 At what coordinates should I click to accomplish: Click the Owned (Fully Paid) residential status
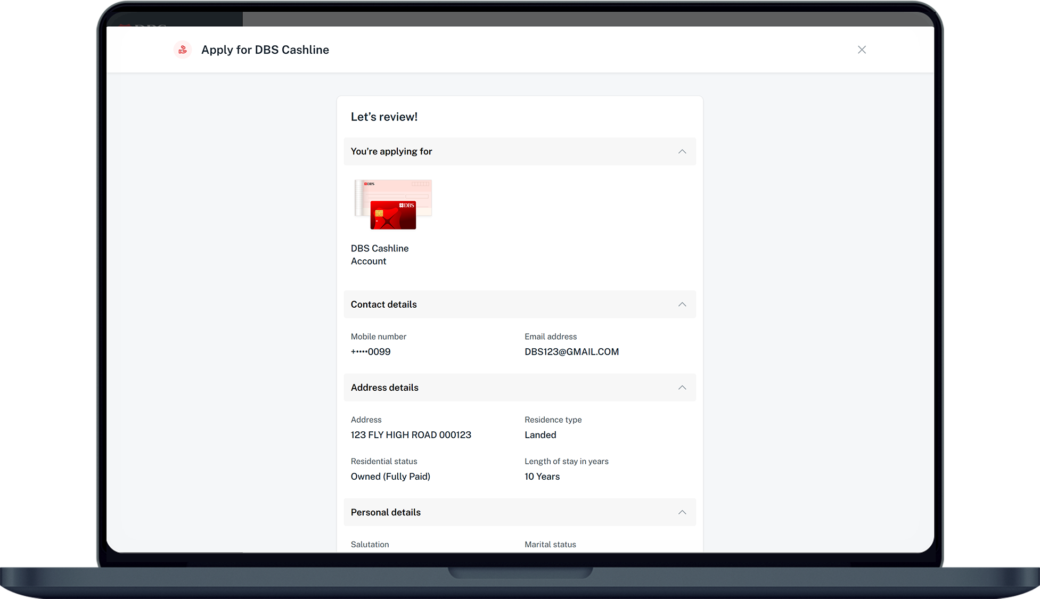point(390,477)
